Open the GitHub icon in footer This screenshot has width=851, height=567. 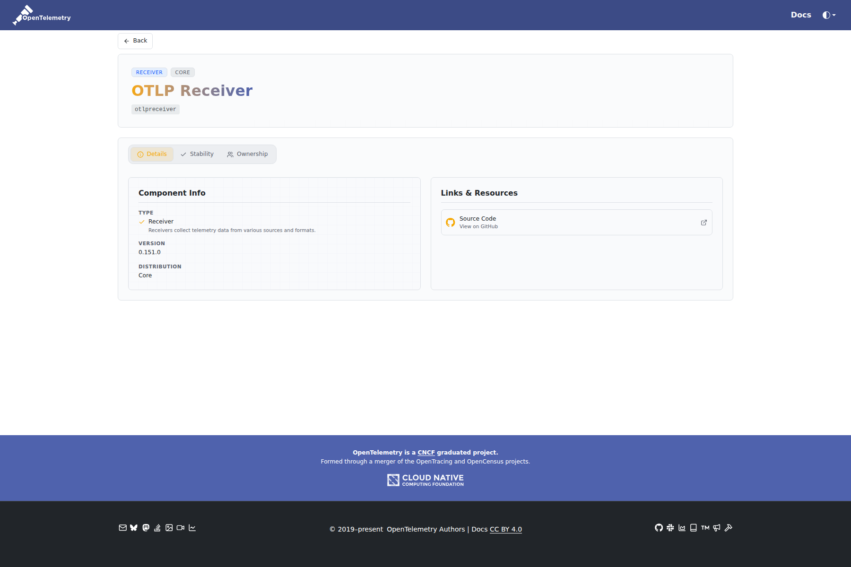(x=659, y=528)
